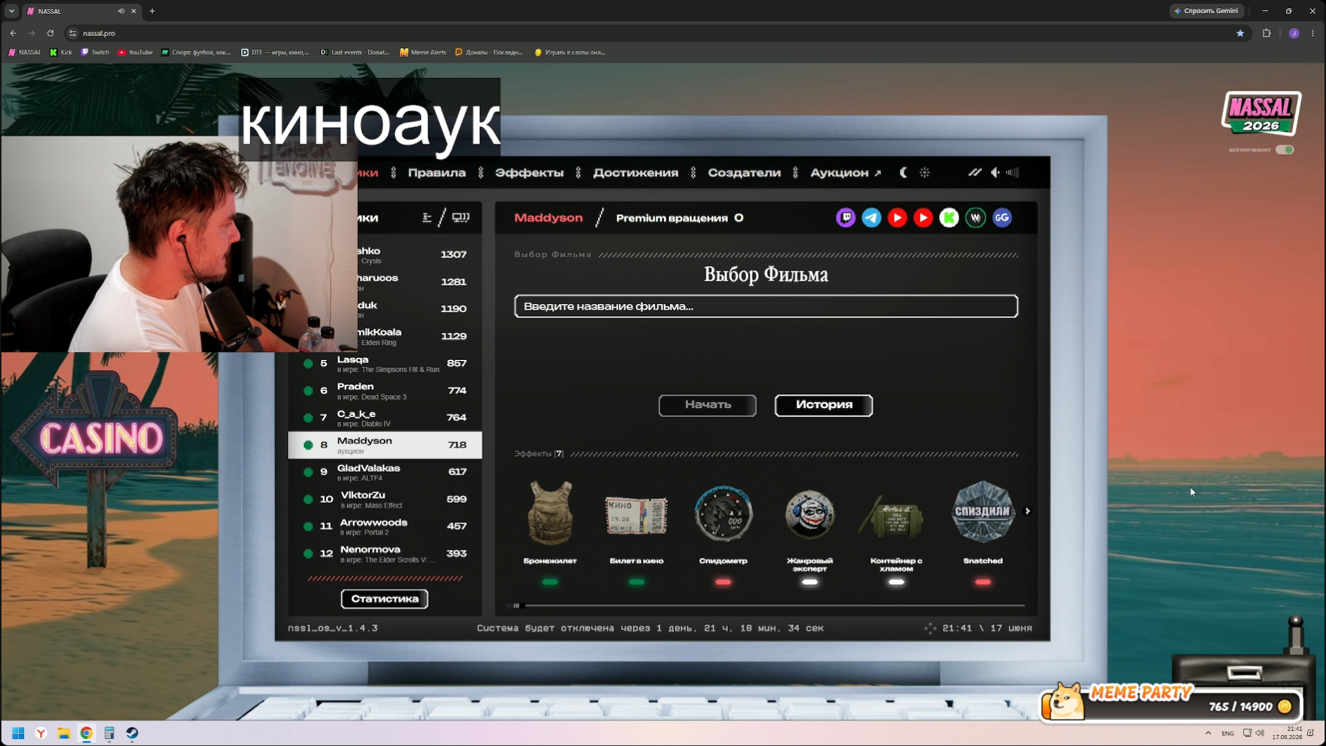Open the Twitch channel icon
This screenshot has width=1326, height=746.
pos(845,218)
